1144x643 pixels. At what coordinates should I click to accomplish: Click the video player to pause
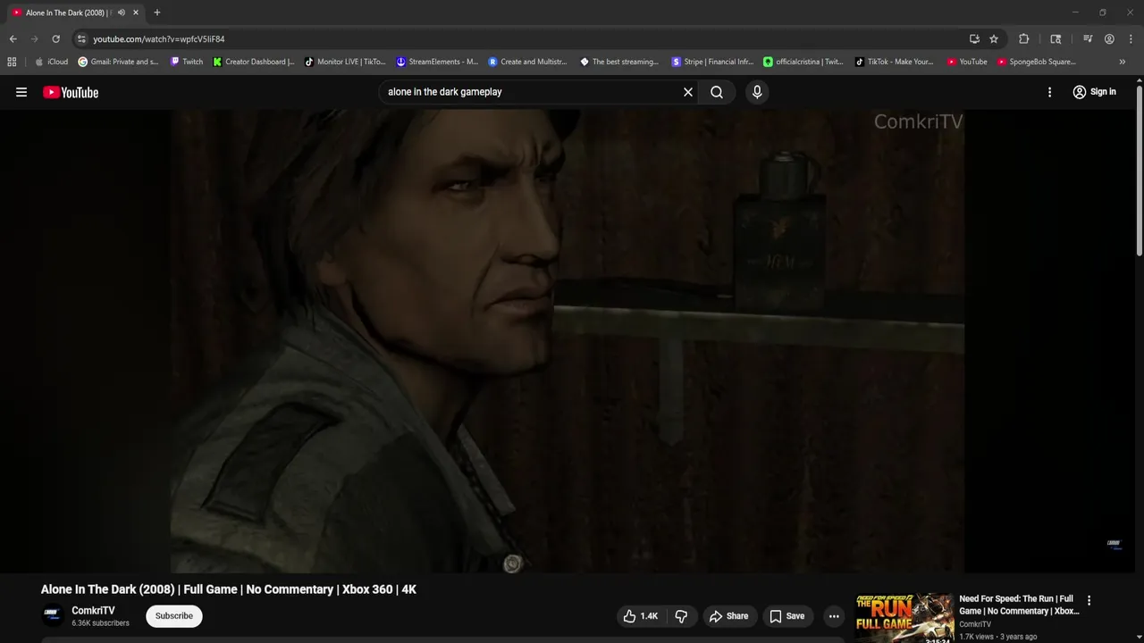tap(568, 340)
